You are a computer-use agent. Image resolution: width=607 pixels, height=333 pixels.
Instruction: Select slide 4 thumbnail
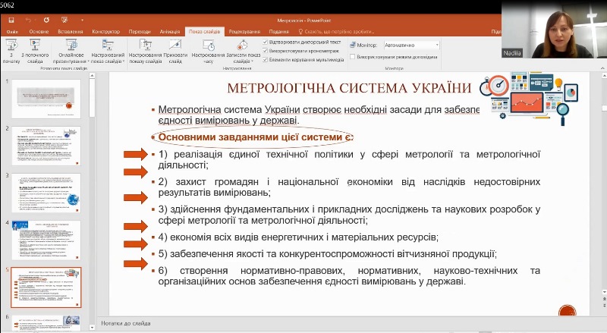tap(46, 240)
